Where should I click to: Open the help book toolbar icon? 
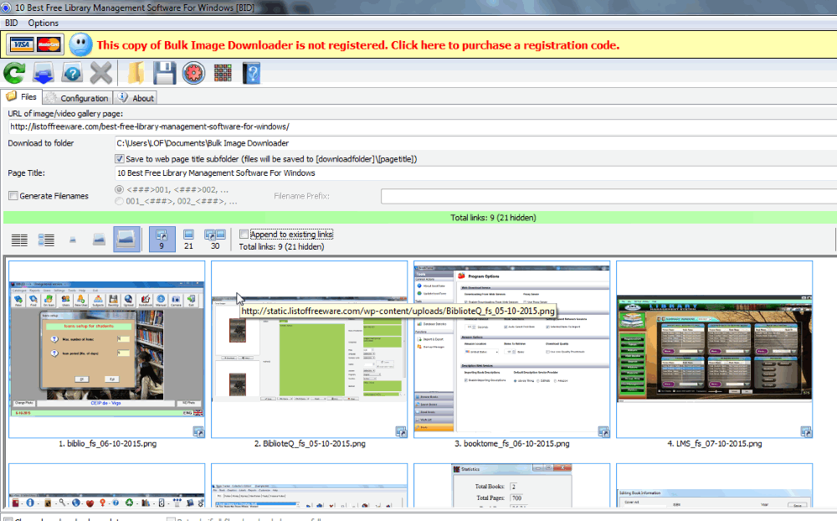[x=251, y=73]
